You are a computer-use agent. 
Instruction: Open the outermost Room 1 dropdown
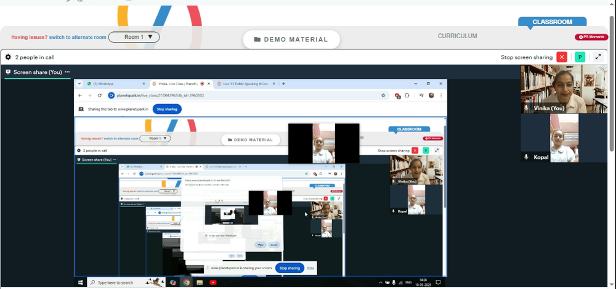pos(134,37)
